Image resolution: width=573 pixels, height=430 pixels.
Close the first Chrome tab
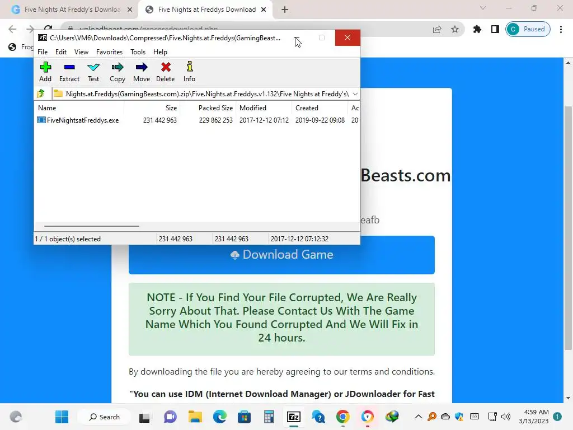(130, 10)
